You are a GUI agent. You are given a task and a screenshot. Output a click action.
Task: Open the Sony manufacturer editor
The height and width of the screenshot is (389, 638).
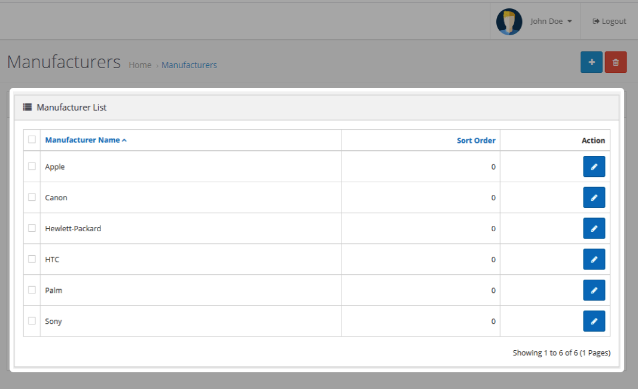coord(594,321)
